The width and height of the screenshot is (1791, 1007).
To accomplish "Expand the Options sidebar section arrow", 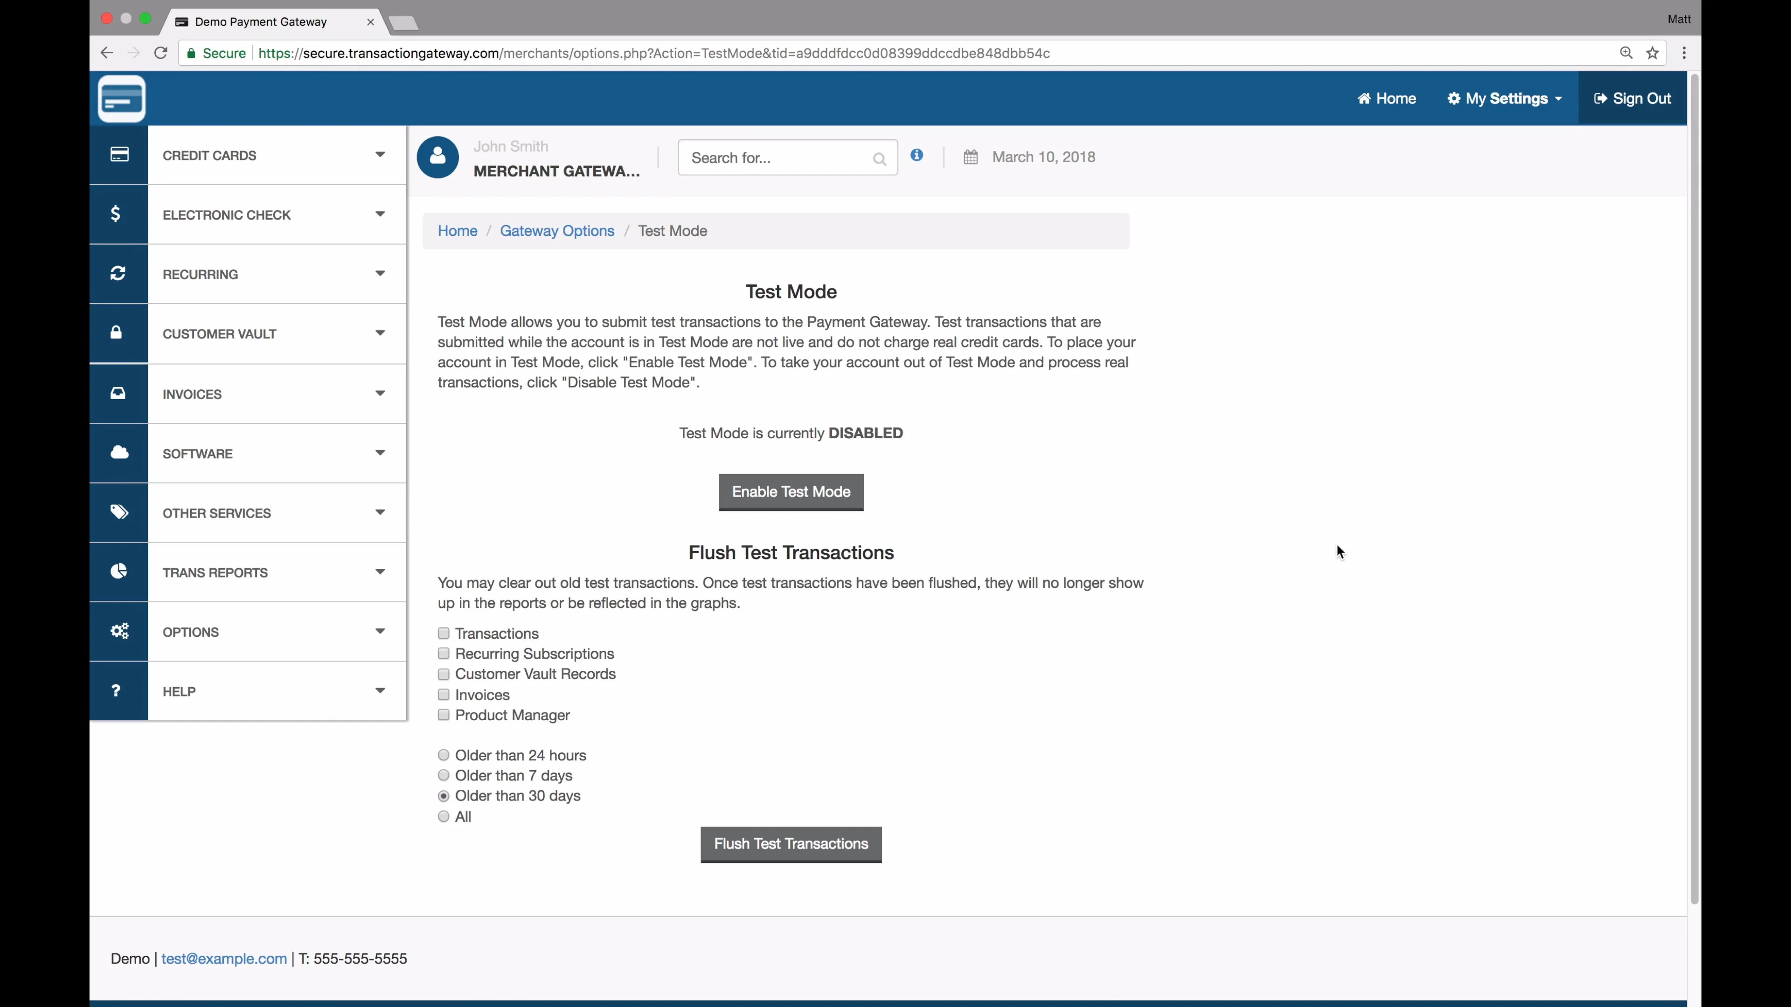I will coord(380,632).
